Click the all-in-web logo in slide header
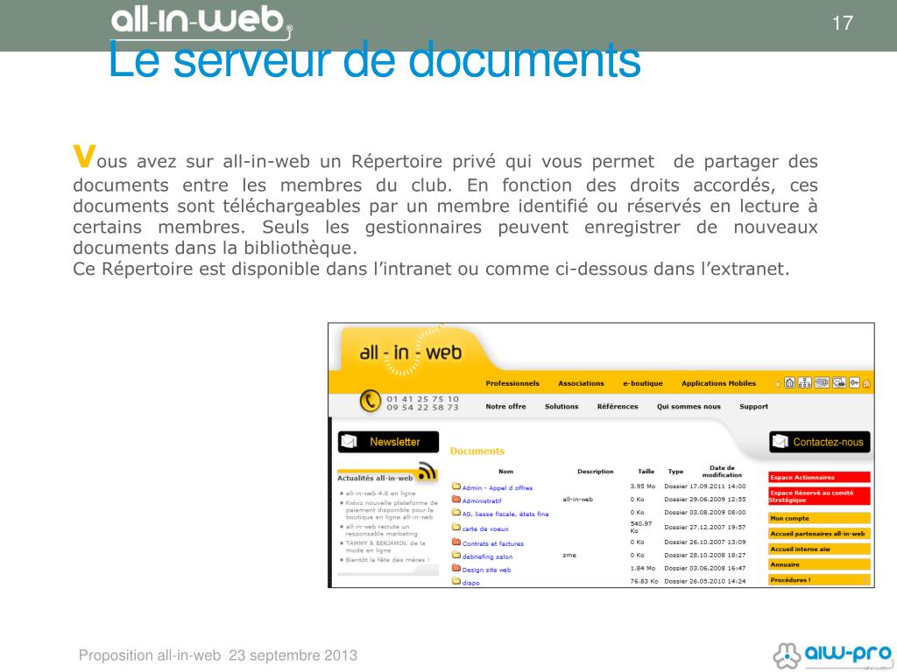 coord(201,21)
